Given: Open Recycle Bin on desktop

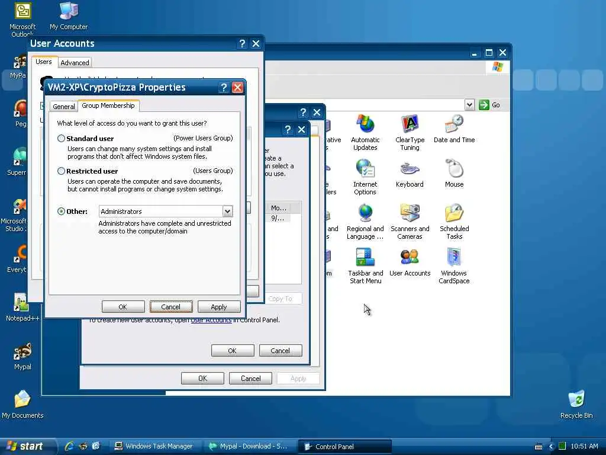Looking at the screenshot, I should pos(576,405).
